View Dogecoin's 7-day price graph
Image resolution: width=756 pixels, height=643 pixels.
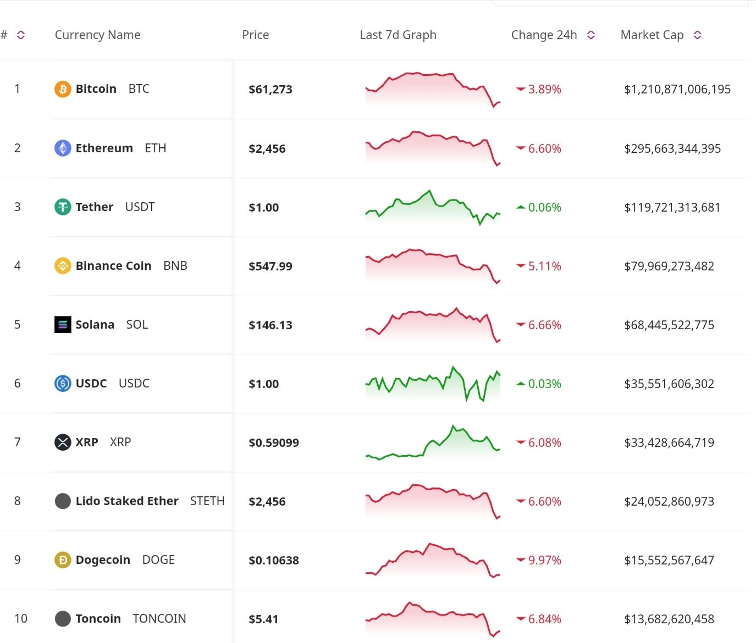(433, 560)
